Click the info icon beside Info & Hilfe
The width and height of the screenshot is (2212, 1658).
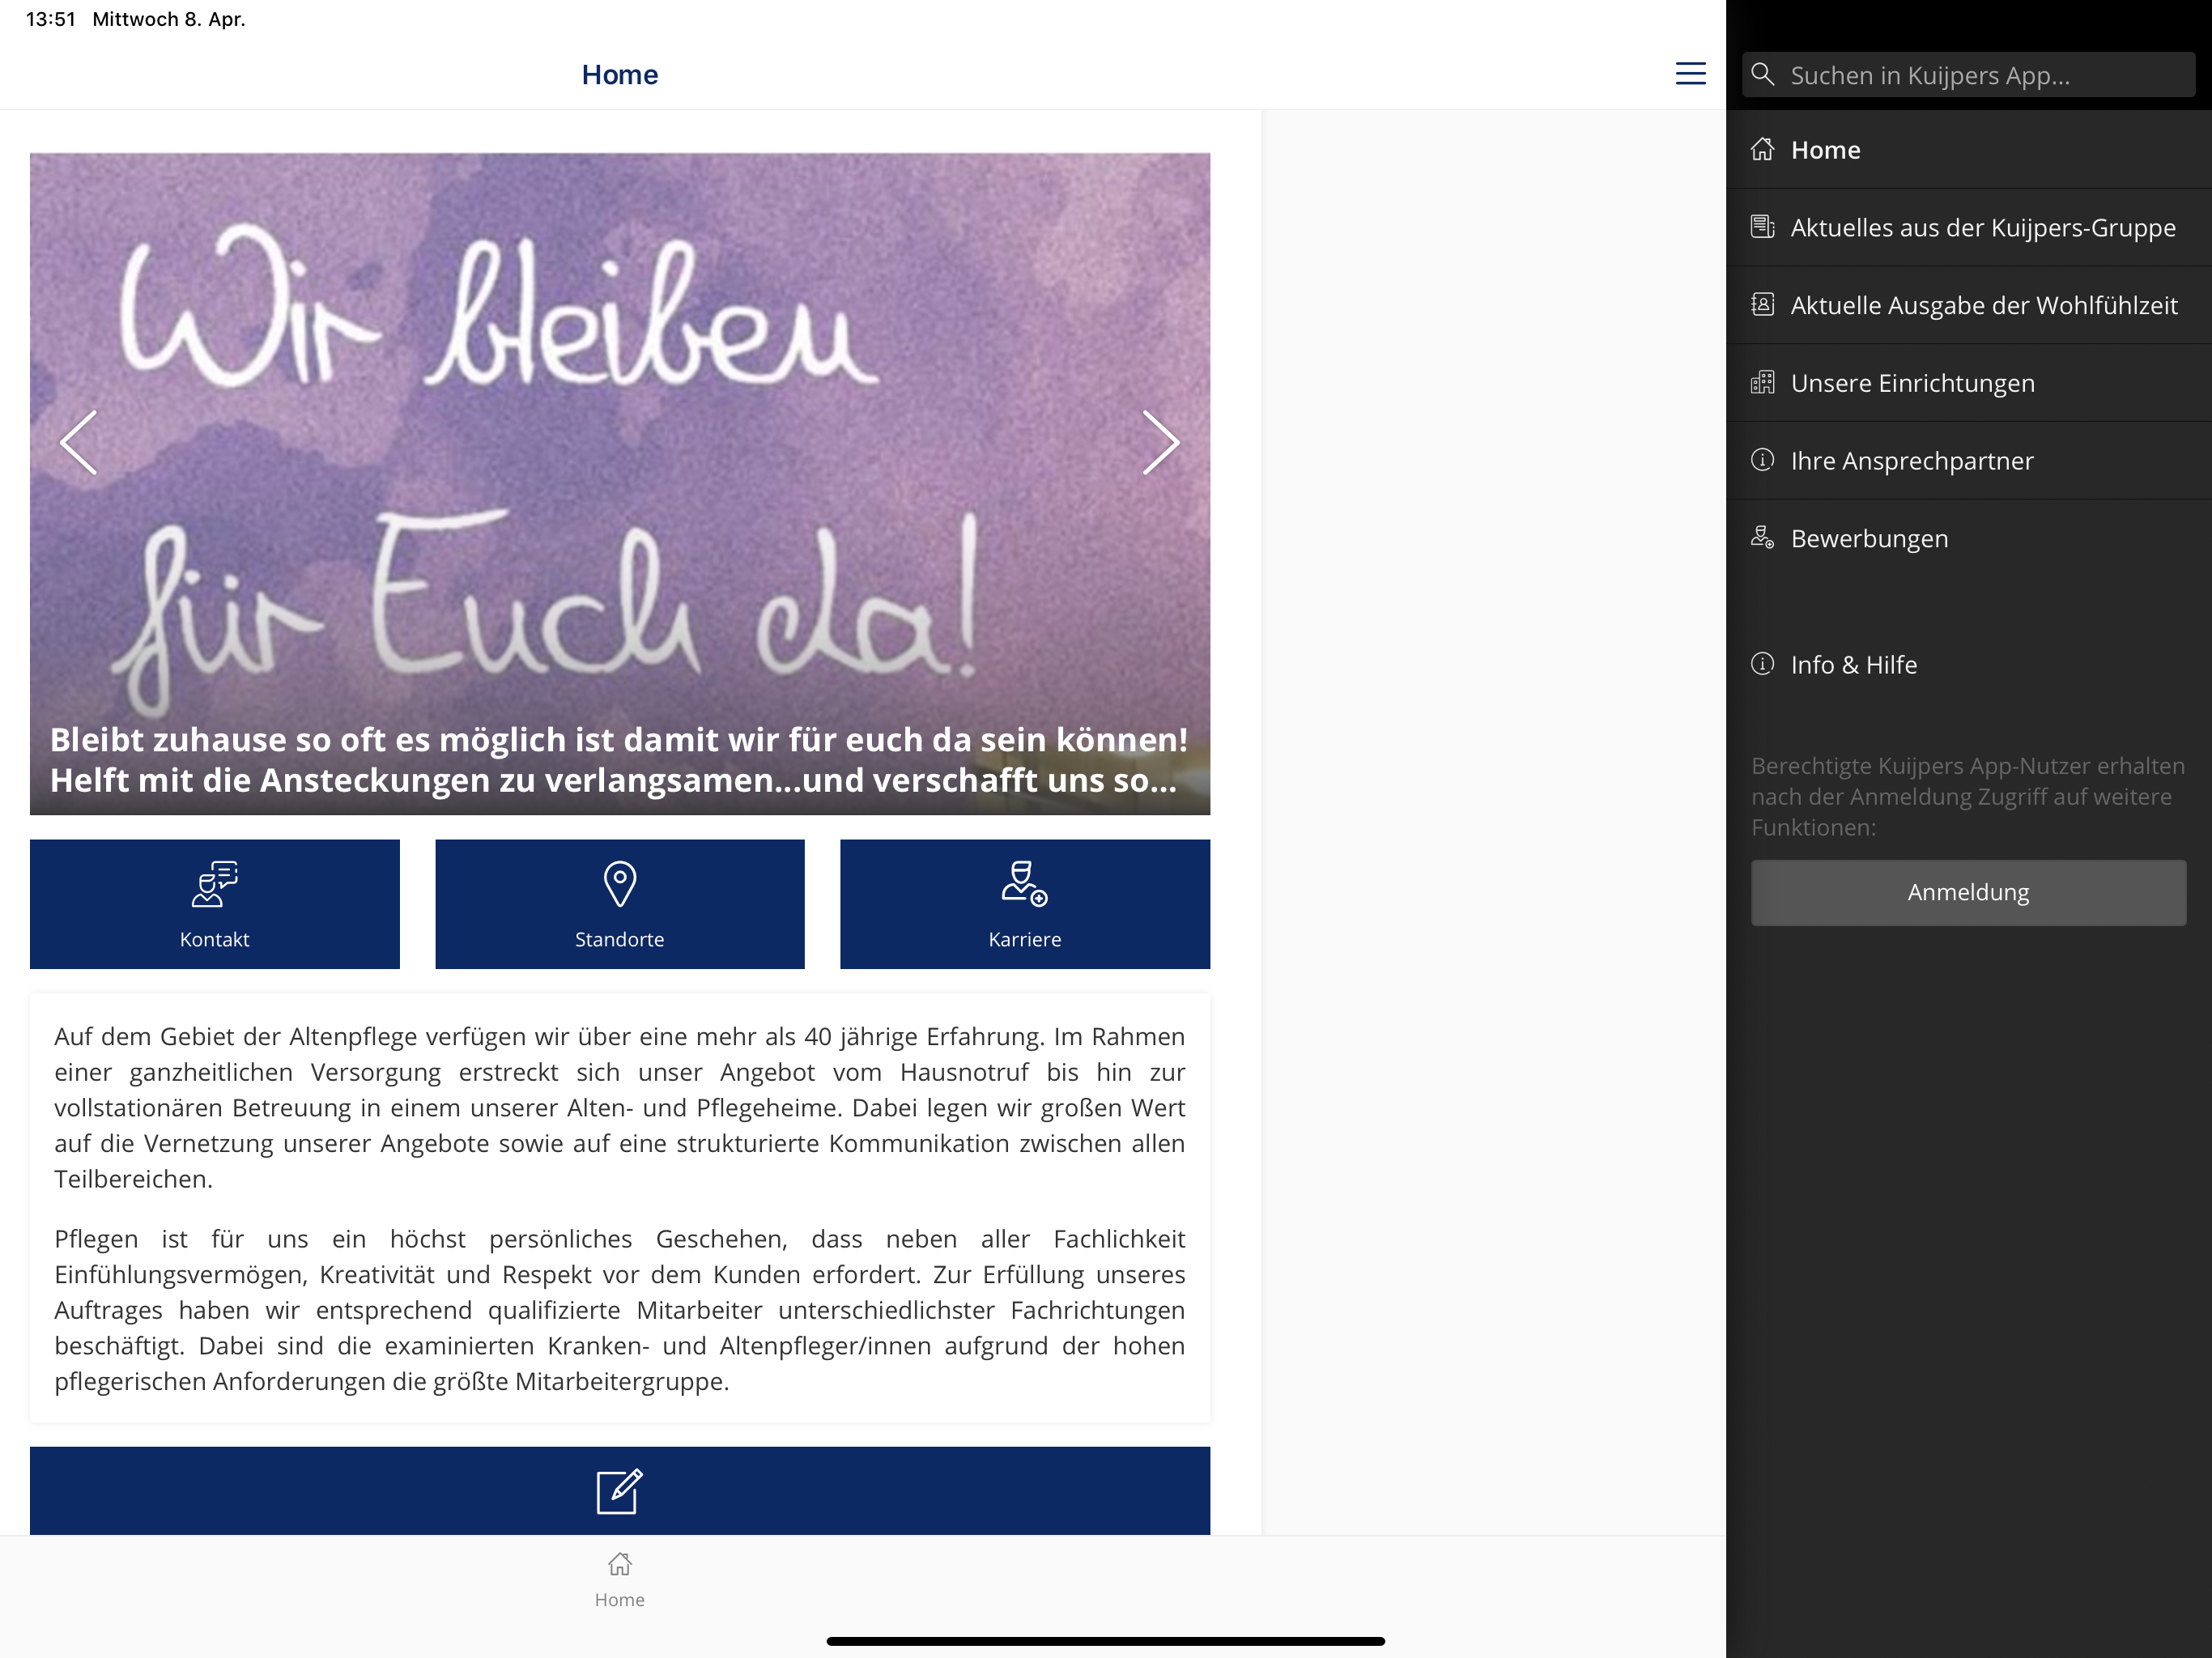coord(1763,664)
